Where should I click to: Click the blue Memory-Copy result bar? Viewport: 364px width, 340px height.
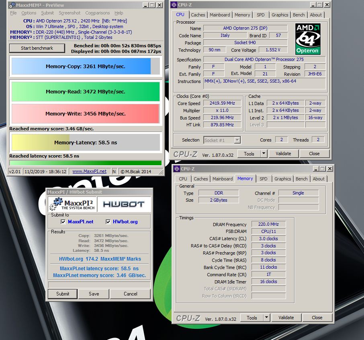click(x=86, y=66)
